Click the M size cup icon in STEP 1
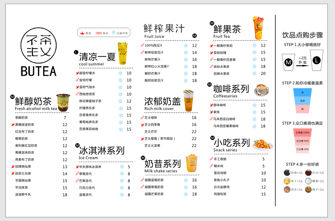335x221 pixels. tap(288, 62)
